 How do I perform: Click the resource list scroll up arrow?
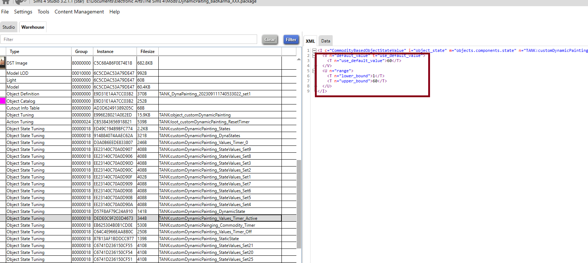(299, 59)
